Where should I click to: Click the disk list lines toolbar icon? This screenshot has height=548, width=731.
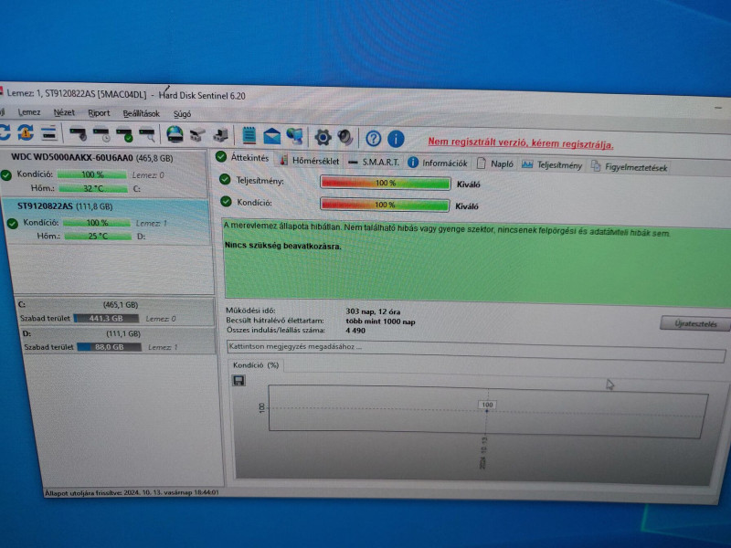click(x=49, y=133)
